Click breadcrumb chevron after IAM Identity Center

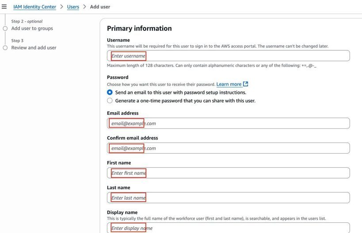(x=61, y=7)
